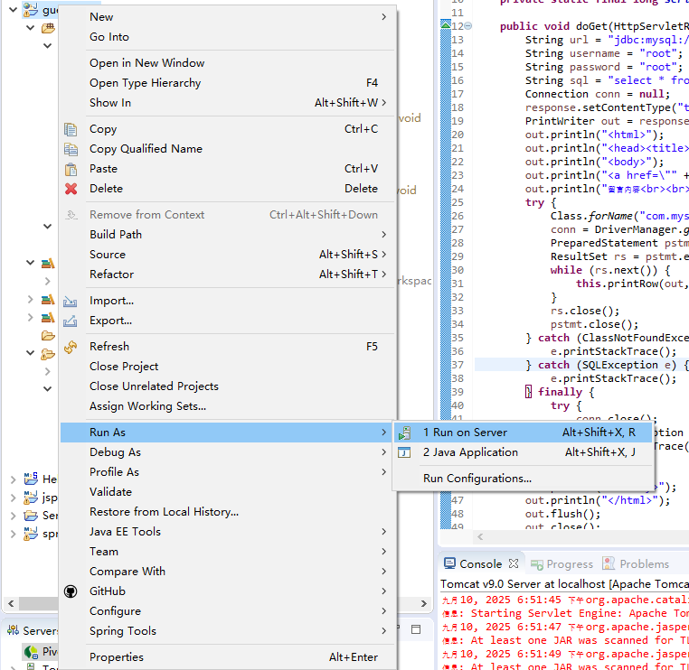Click the 'spr' project icon in explorer
Viewport: 689px width, 670px height.
tap(31, 534)
